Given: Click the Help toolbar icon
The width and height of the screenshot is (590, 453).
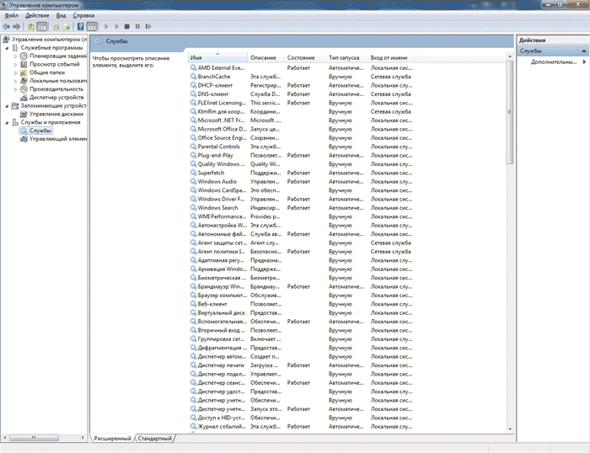Looking at the screenshot, I should click(x=81, y=27).
